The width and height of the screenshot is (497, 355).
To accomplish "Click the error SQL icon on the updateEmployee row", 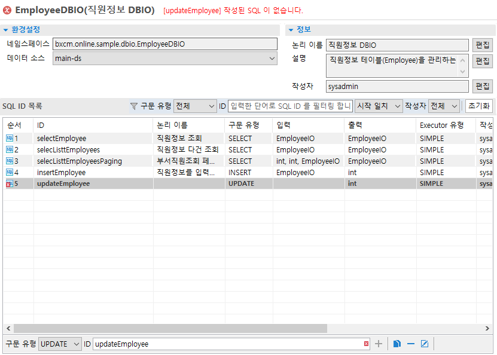I will click(x=9, y=183).
